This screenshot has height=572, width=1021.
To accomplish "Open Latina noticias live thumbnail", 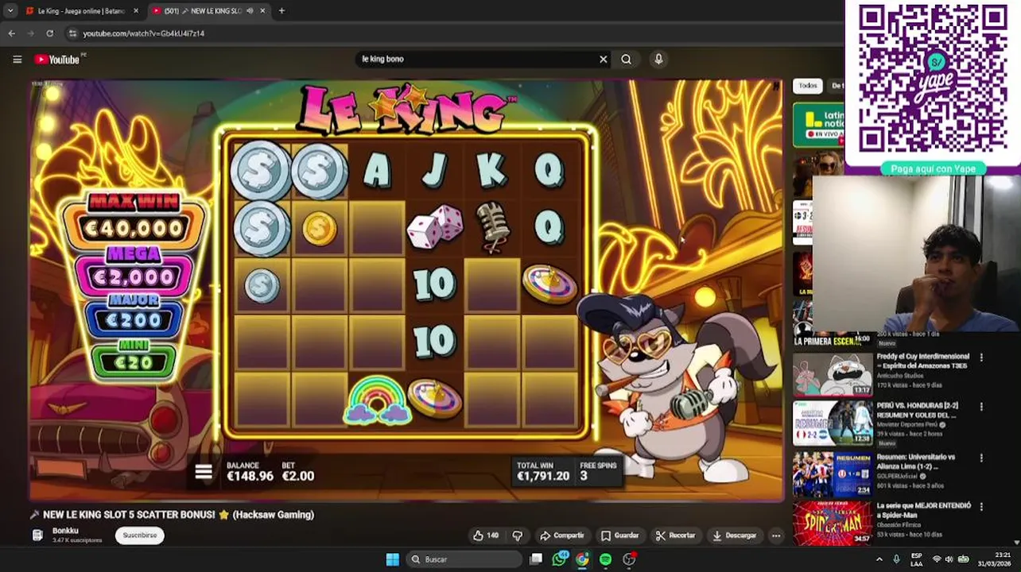I will [819, 125].
